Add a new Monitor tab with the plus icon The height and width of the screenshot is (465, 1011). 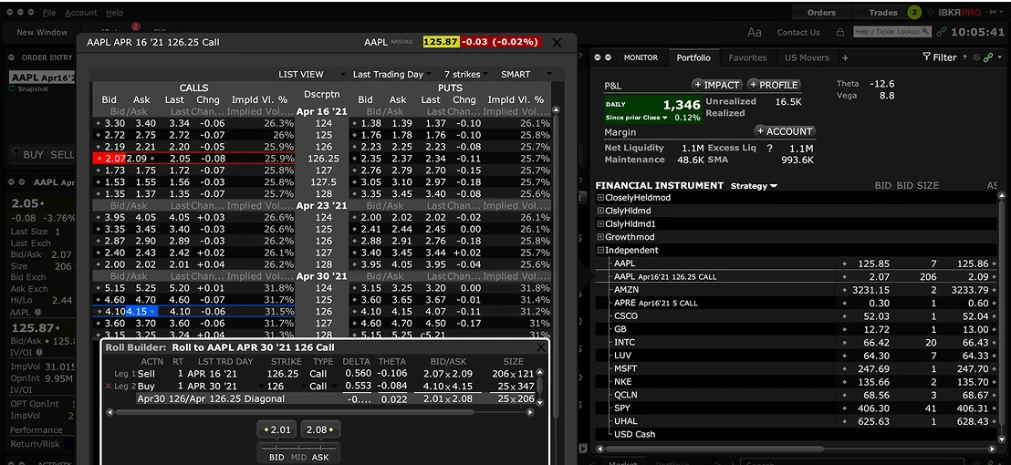845,57
